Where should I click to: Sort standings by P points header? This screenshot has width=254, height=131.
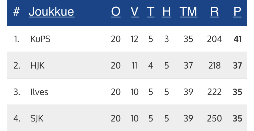click(237, 12)
